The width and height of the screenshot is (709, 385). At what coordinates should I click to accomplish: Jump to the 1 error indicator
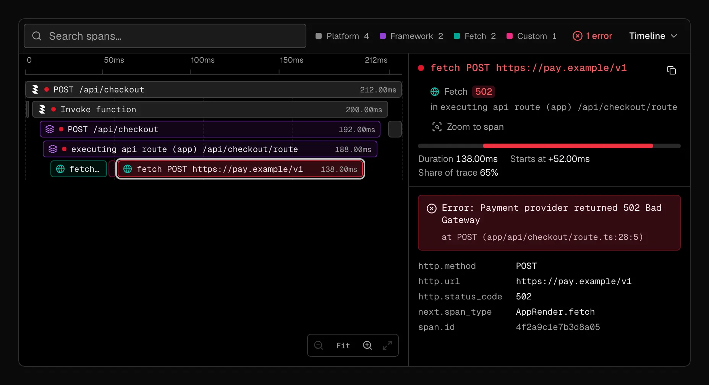pyautogui.click(x=592, y=36)
